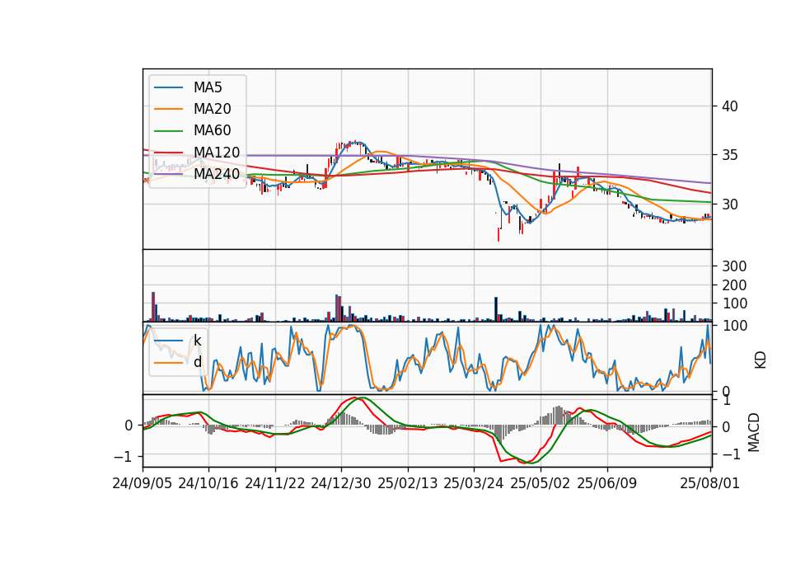Click the MACD axis label
This screenshot has width=791, height=569.
point(754,432)
